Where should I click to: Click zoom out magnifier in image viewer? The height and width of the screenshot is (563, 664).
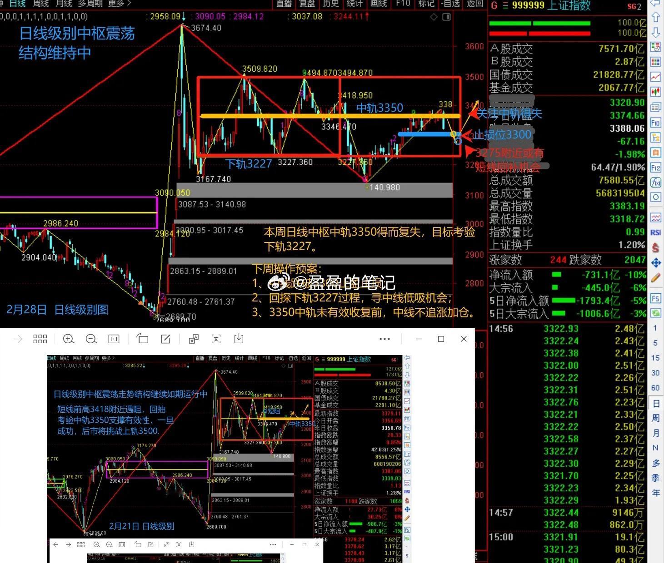pos(91,339)
